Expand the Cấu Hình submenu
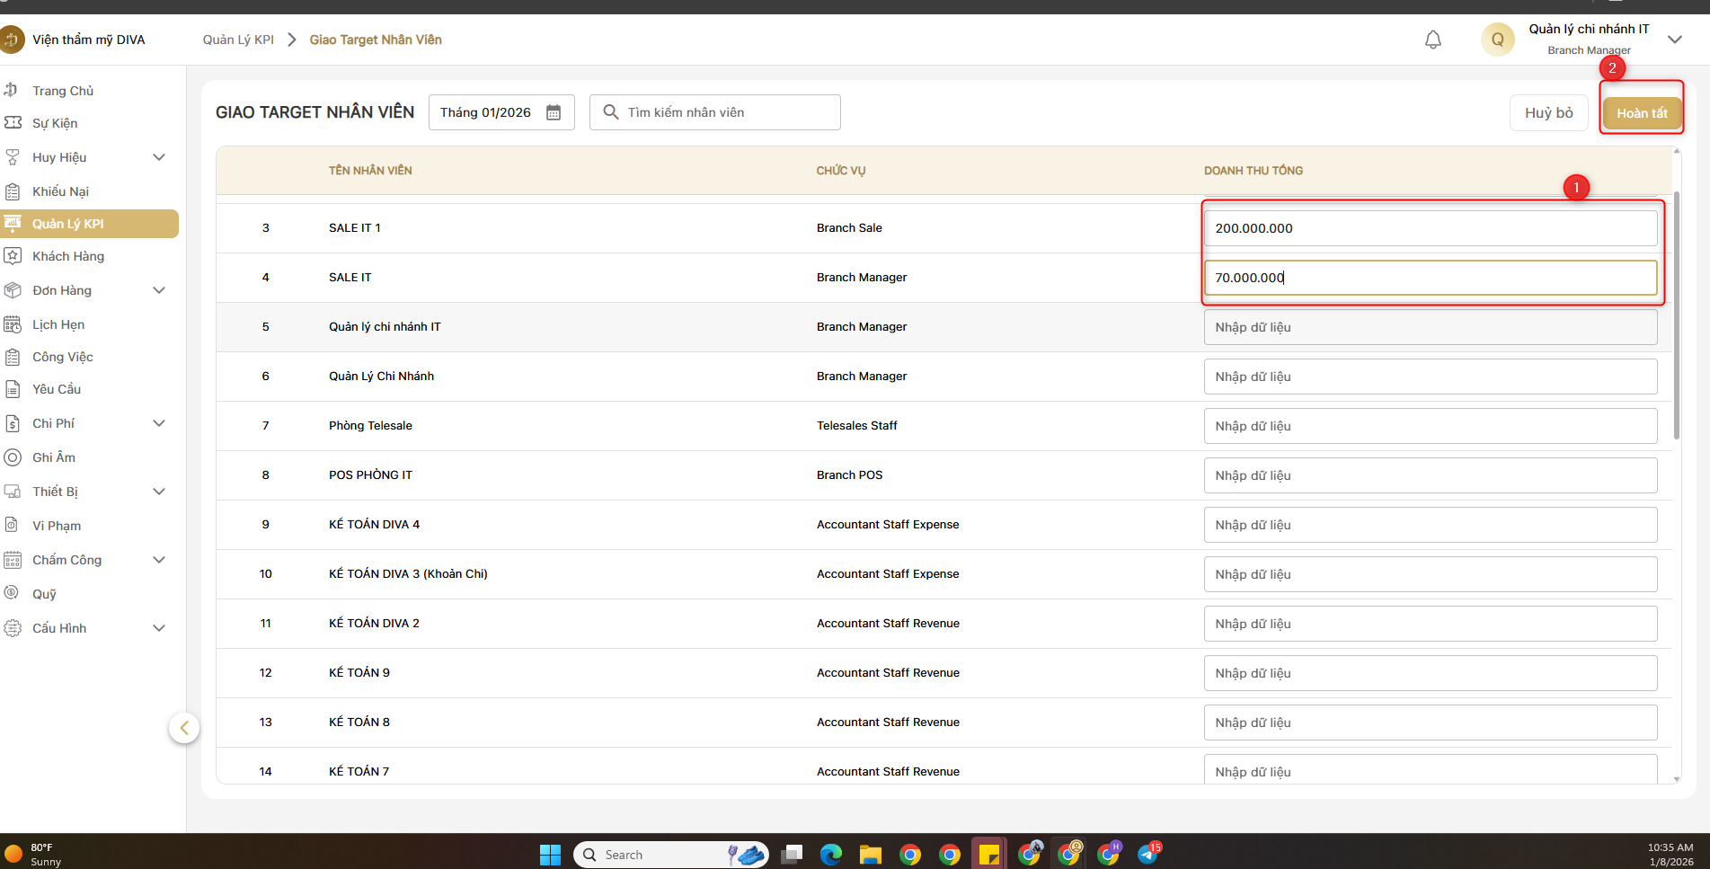 [159, 628]
